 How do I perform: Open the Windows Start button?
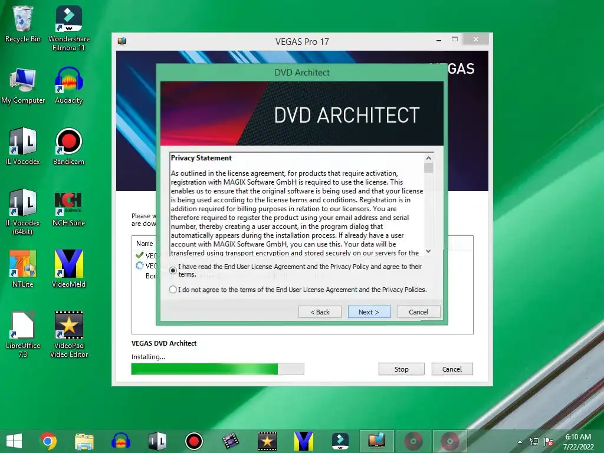[14, 441]
